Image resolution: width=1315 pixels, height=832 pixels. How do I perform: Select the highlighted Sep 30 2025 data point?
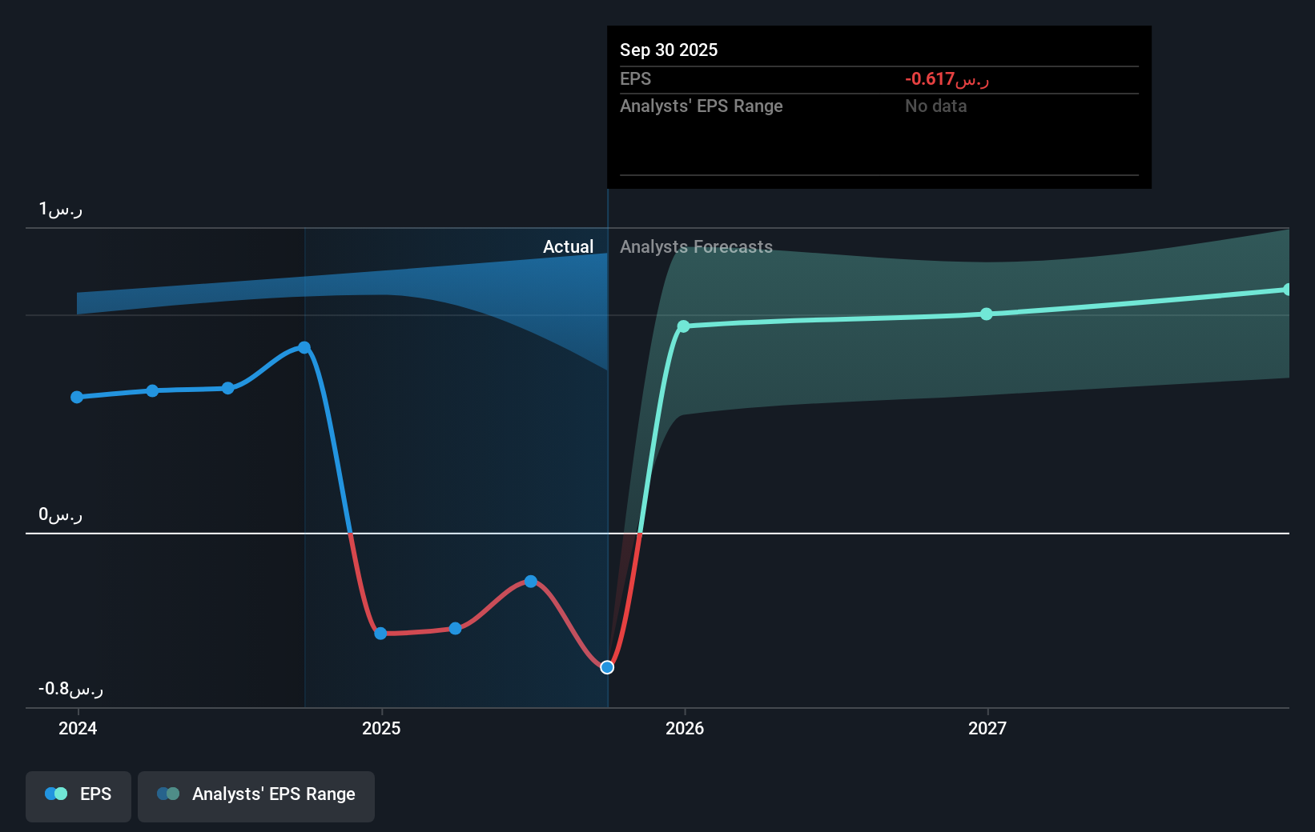coord(607,667)
